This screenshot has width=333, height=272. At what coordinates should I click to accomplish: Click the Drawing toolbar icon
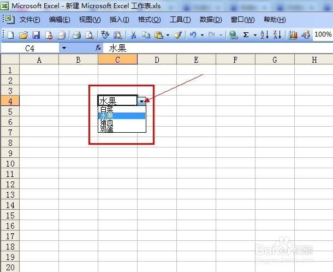pyautogui.click(x=306, y=34)
